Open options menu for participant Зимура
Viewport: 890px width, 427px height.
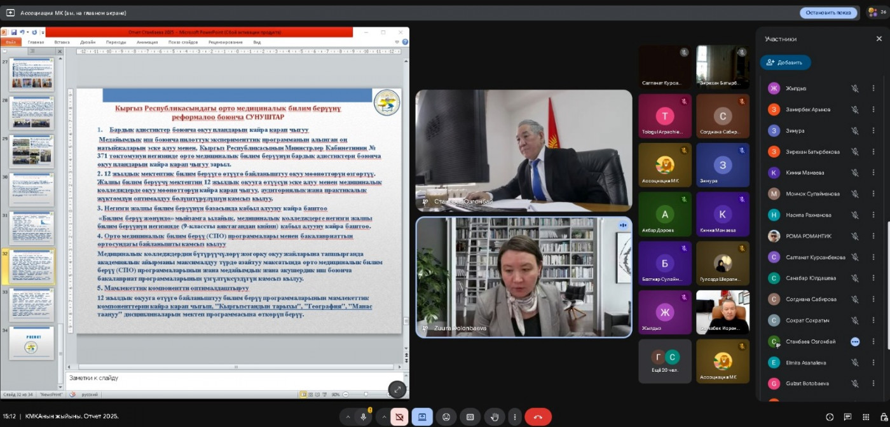[x=873, y=131]
